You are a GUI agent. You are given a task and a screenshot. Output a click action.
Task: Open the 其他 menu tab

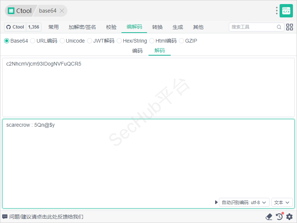198,27
